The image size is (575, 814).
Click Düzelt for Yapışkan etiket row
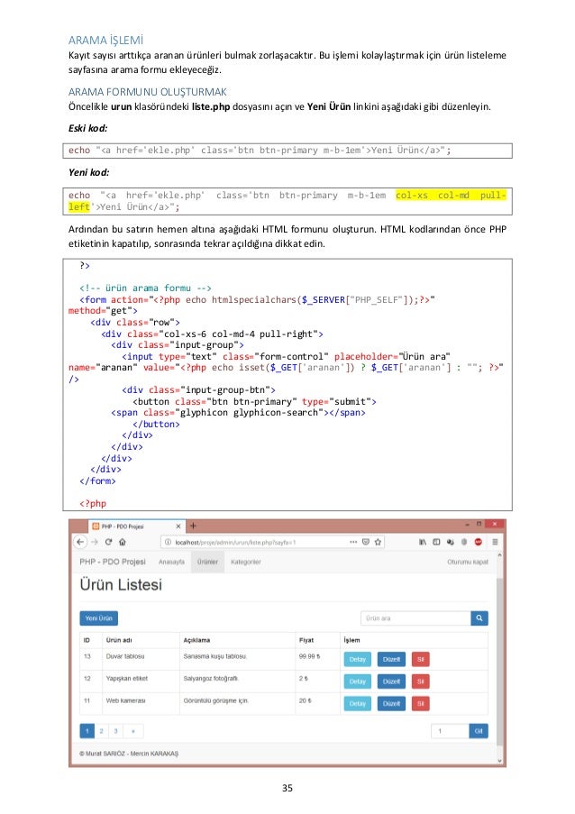[391, 681]
